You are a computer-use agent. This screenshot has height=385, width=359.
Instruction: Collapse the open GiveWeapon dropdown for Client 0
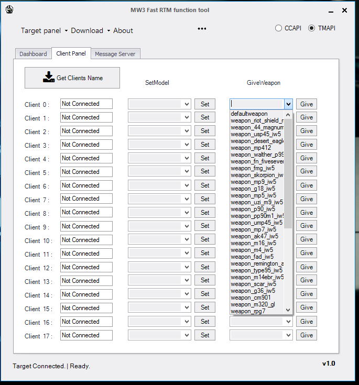coord(288,104)
